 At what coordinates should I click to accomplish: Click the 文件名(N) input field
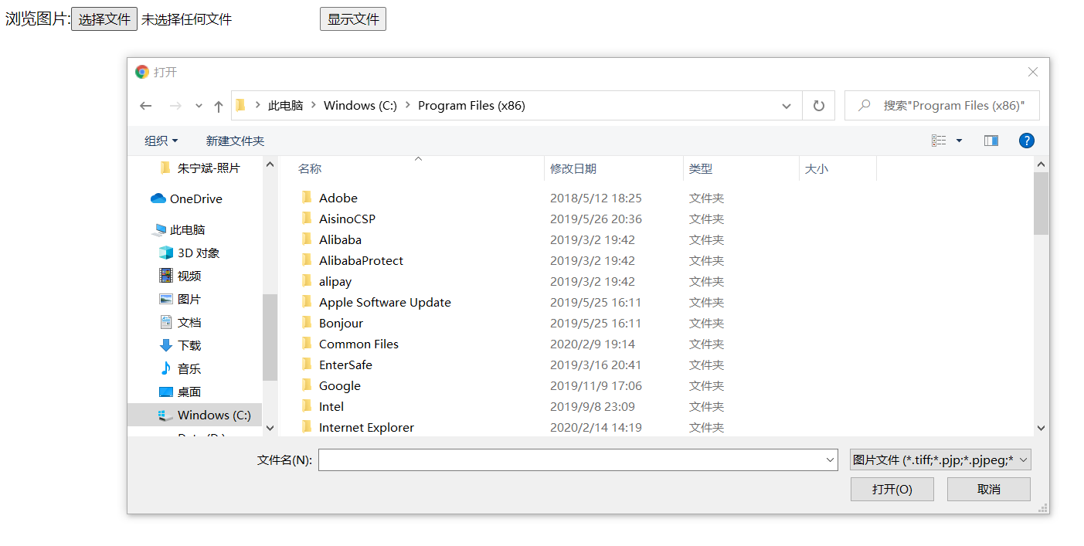click(578, 460)
